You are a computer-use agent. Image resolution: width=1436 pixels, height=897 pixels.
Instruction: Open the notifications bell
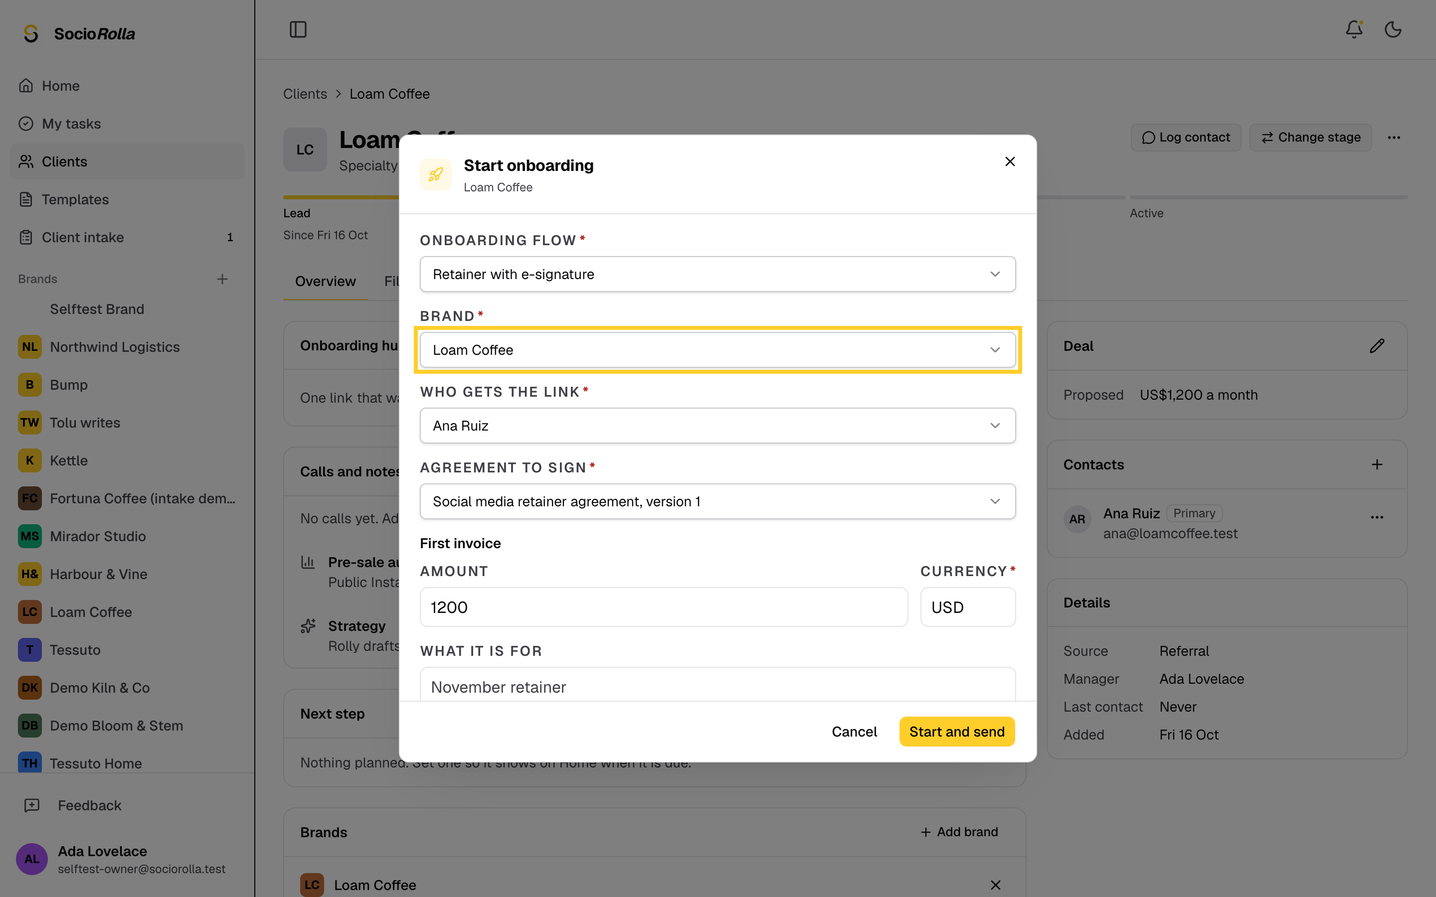click(1354, 30)
